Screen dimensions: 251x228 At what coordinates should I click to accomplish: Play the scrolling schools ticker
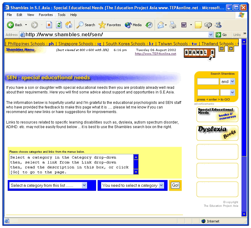click(x=231, y=49)
